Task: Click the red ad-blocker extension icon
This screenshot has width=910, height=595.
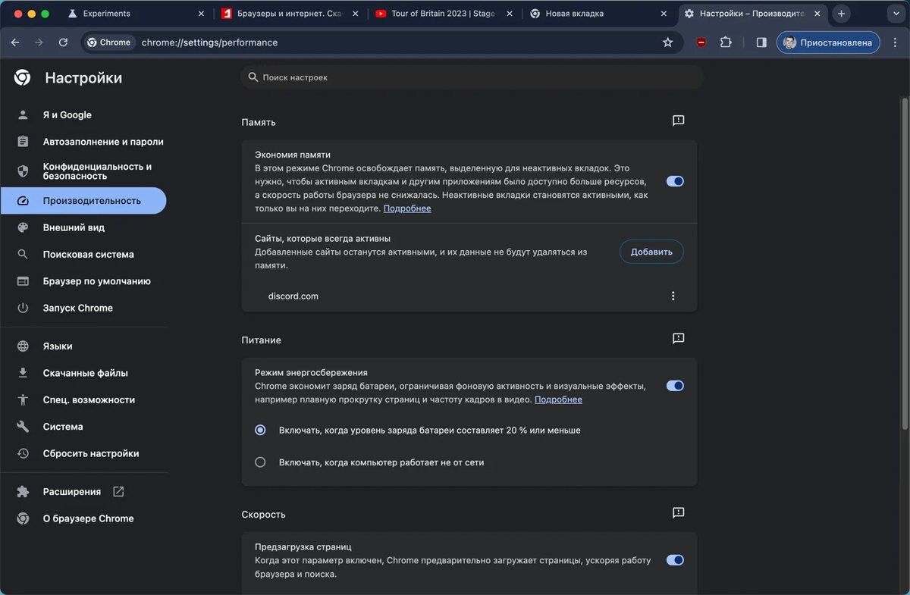Action: [701, 42]
